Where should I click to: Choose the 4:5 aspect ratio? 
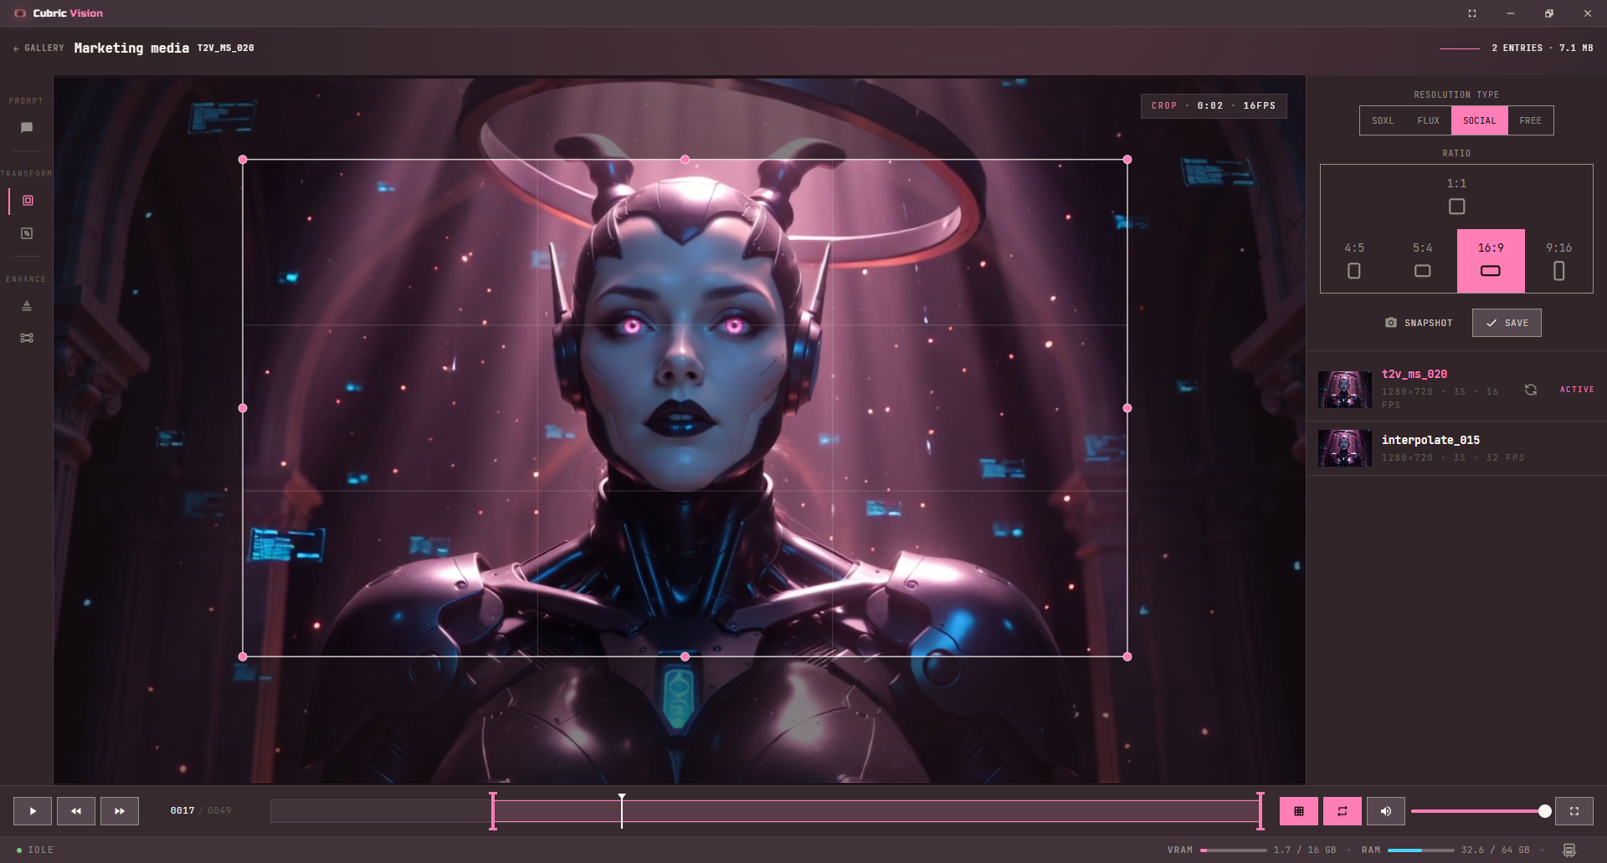tap(1354, 261)
